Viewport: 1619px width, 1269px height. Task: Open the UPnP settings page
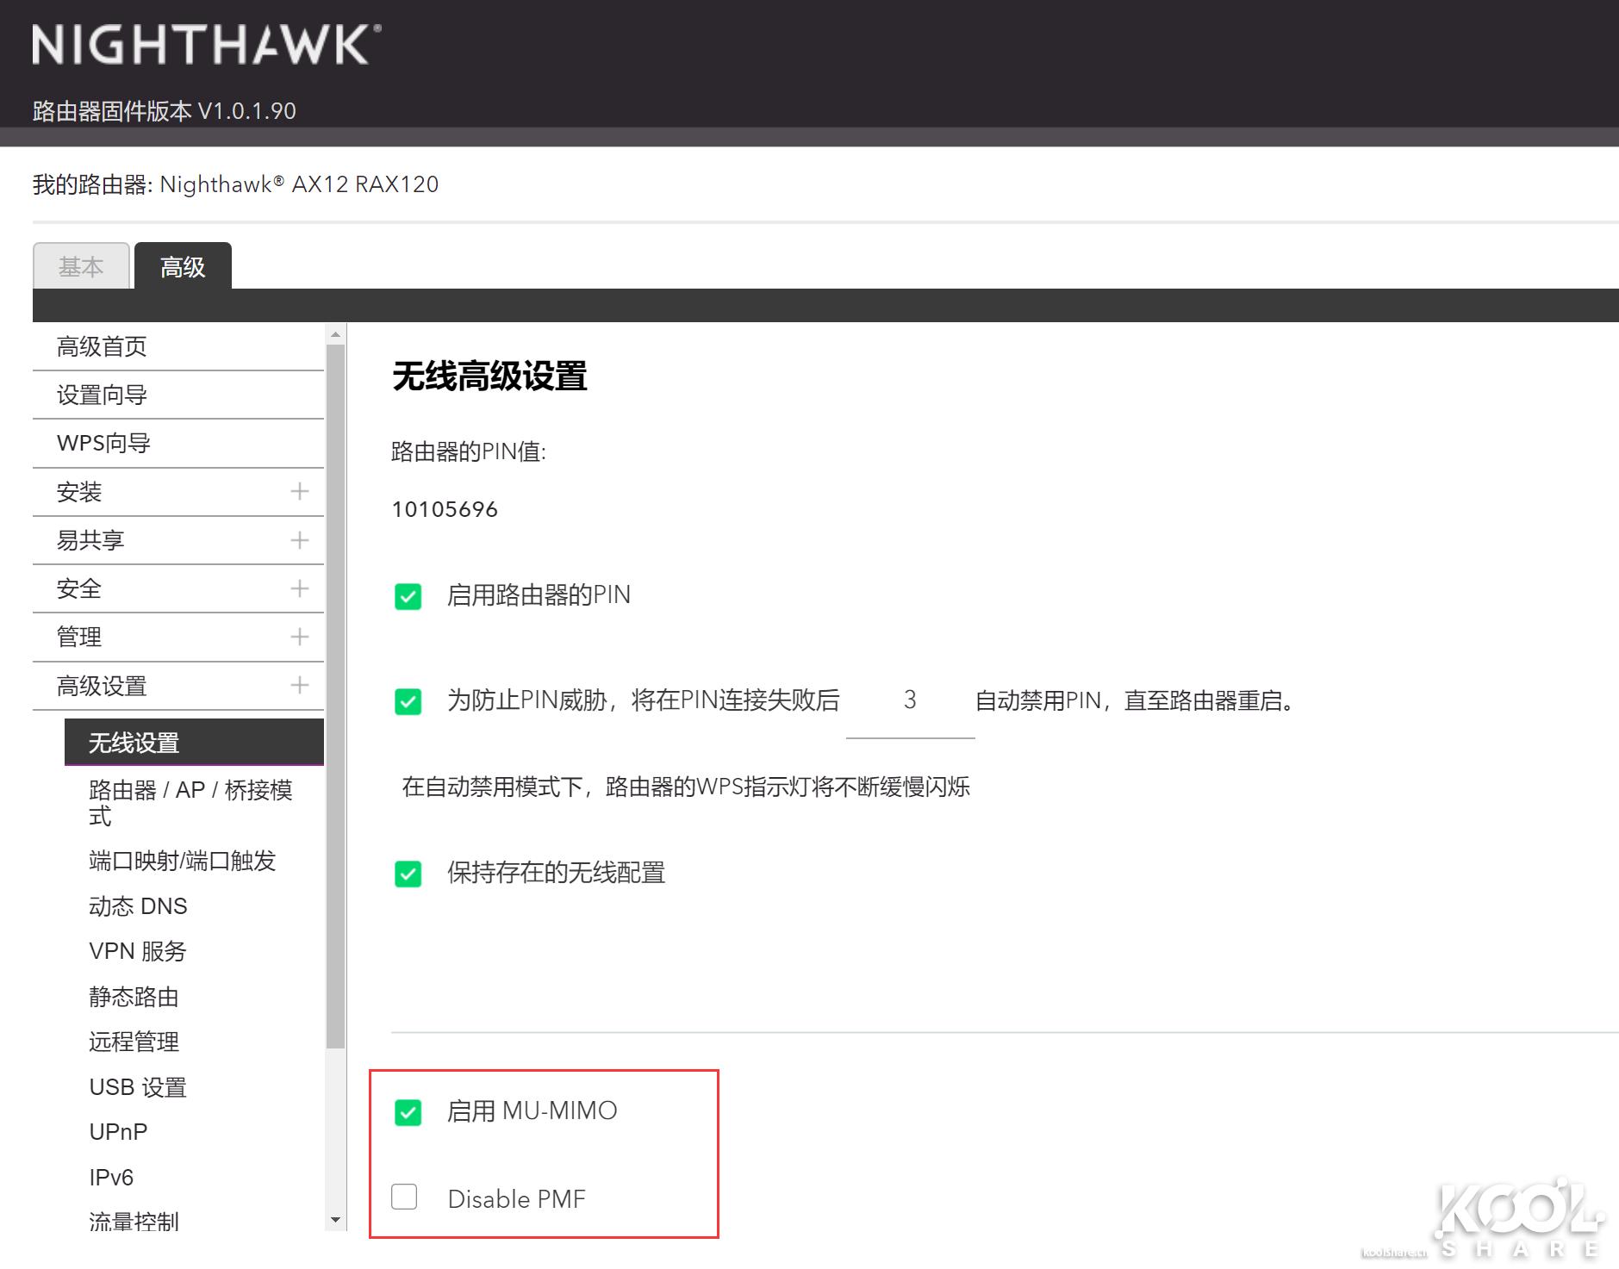tap(118, 1131)
